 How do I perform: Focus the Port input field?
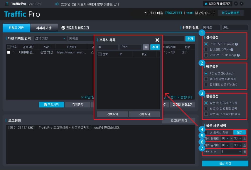tap(131, 47)
